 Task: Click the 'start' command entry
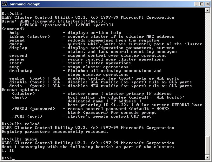(16, 63)
